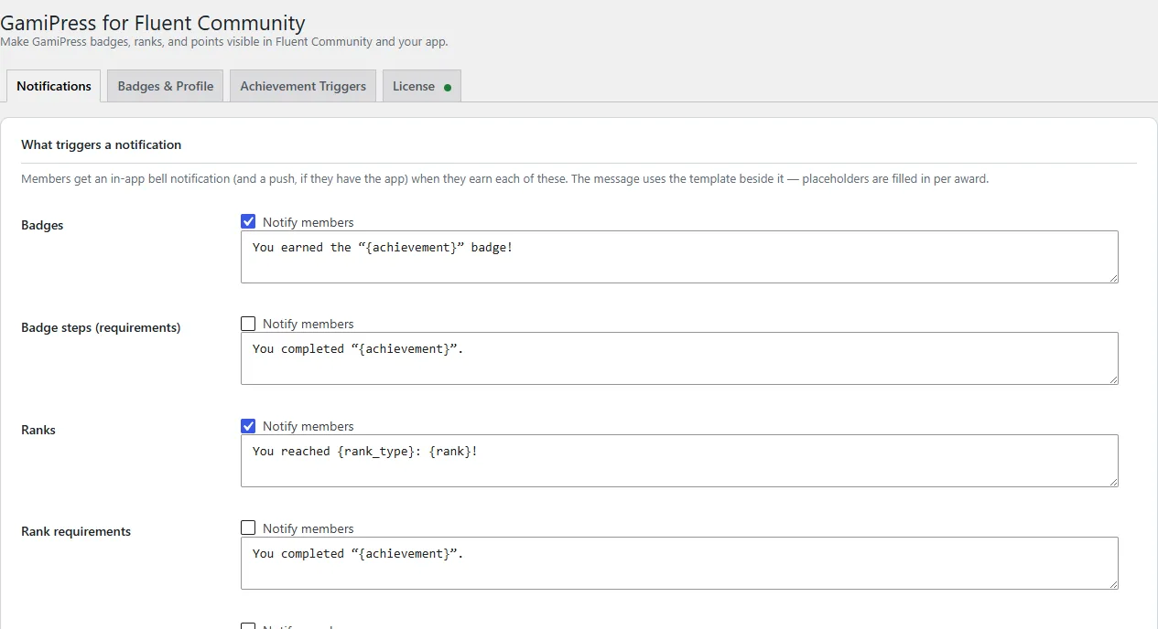Viewport: 1158px width, 629px height.
Task: Open the Badges & Profile tab
Action: [166, 86]
